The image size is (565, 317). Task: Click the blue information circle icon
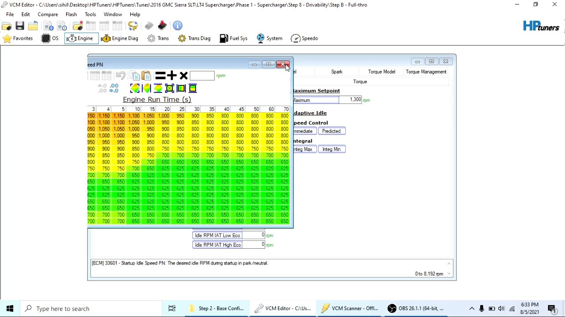coord(177,26)
